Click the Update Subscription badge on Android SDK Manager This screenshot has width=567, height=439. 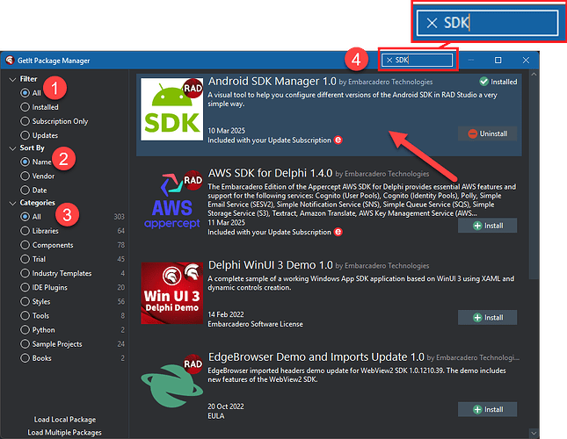[338, 140]
